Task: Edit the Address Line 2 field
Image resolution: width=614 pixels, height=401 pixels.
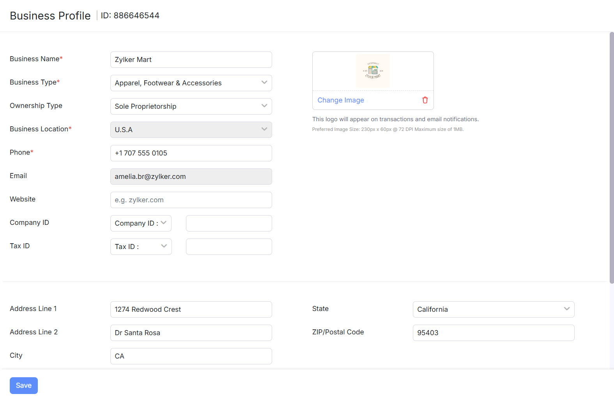Action: click(191, 333)
